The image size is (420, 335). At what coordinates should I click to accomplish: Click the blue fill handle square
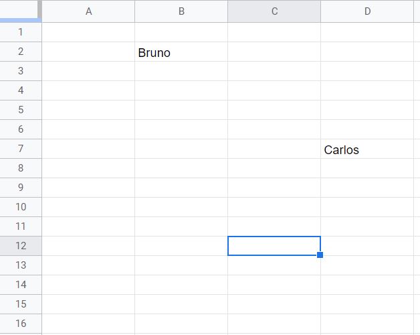[320, 255]
